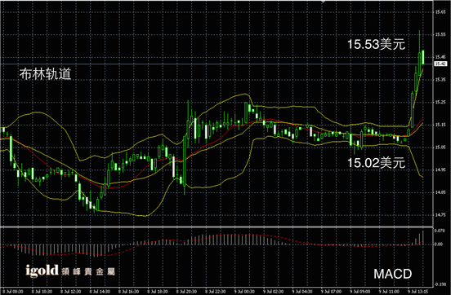Click the igold 領峰貴金屬 logo
The height and width of the screenshot is (295, 451).
coord(70,271)
